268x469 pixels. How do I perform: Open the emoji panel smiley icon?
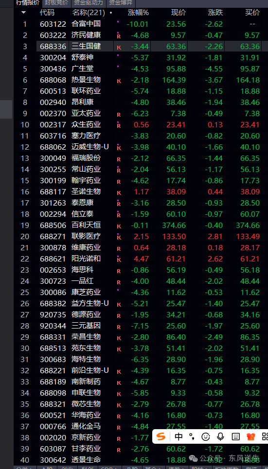[206, 437]
